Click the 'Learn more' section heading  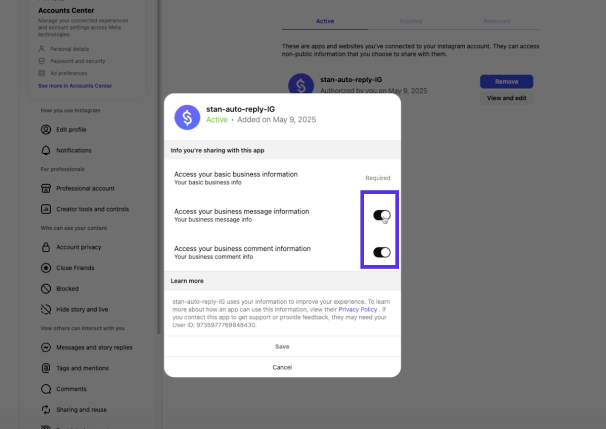coord(187,281)
